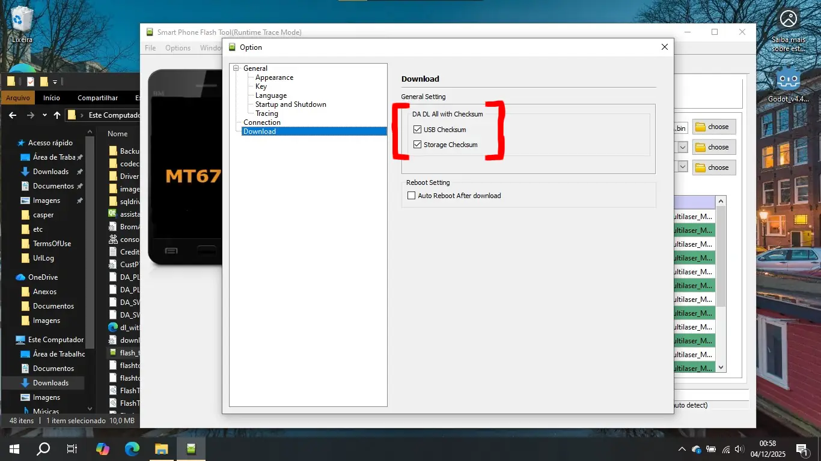Viewport: 821px width, 461px height.
Task: Select Appearance in the options tree
Action: [x=274, y=77]
